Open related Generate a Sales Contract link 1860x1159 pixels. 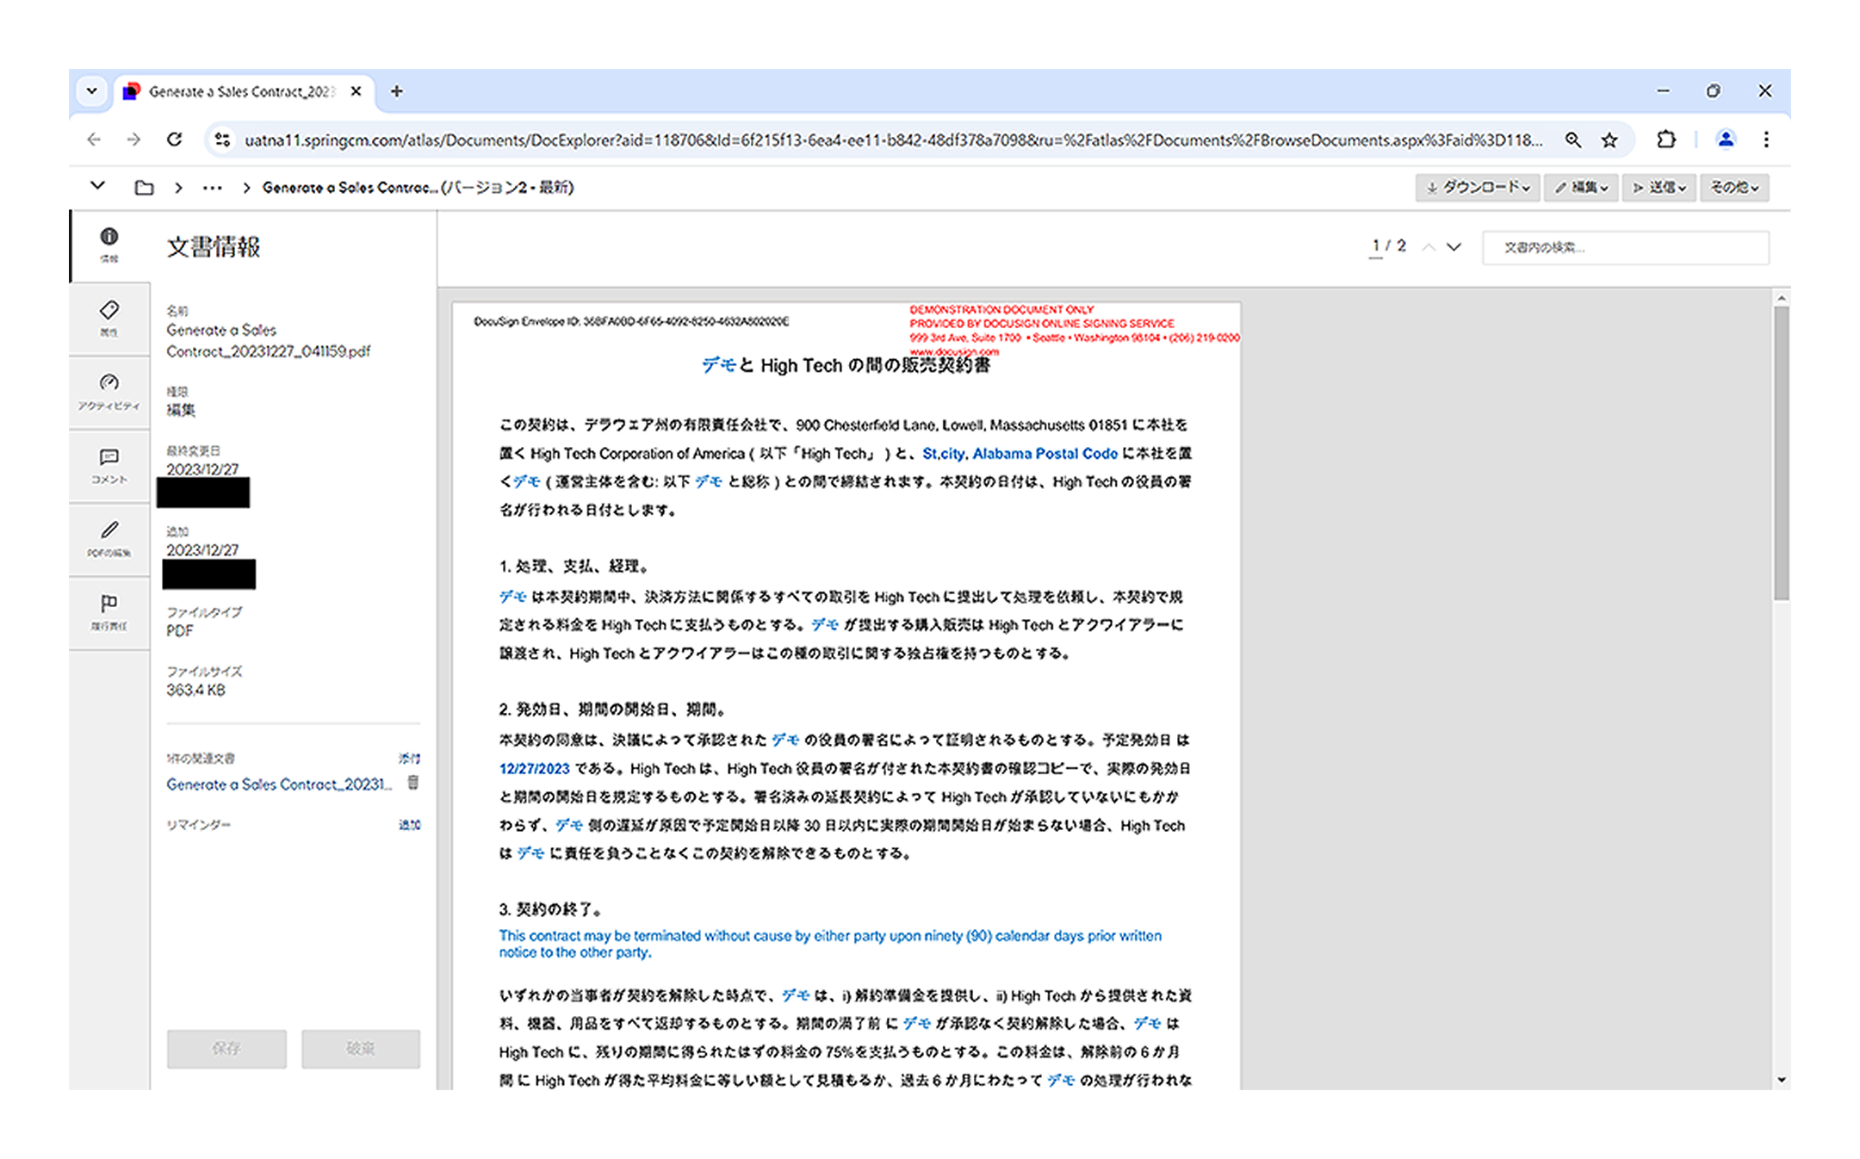[278, 784]
